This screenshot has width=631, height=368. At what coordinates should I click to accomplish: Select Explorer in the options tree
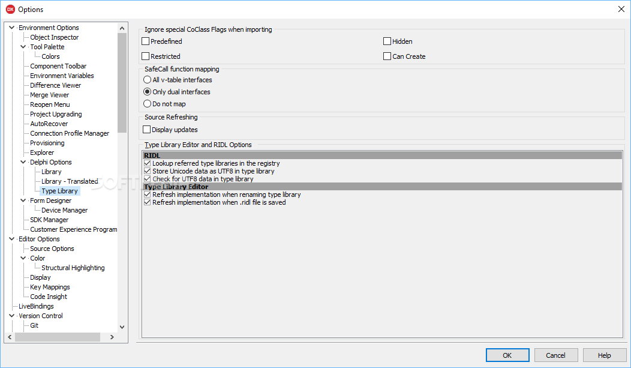(42, 152)
